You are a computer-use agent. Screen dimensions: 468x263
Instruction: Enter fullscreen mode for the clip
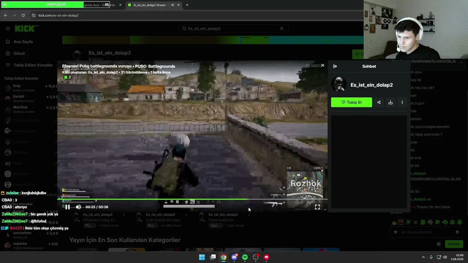point(317,207)
